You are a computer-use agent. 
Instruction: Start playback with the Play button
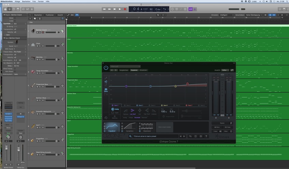click(x=120, y=9)
